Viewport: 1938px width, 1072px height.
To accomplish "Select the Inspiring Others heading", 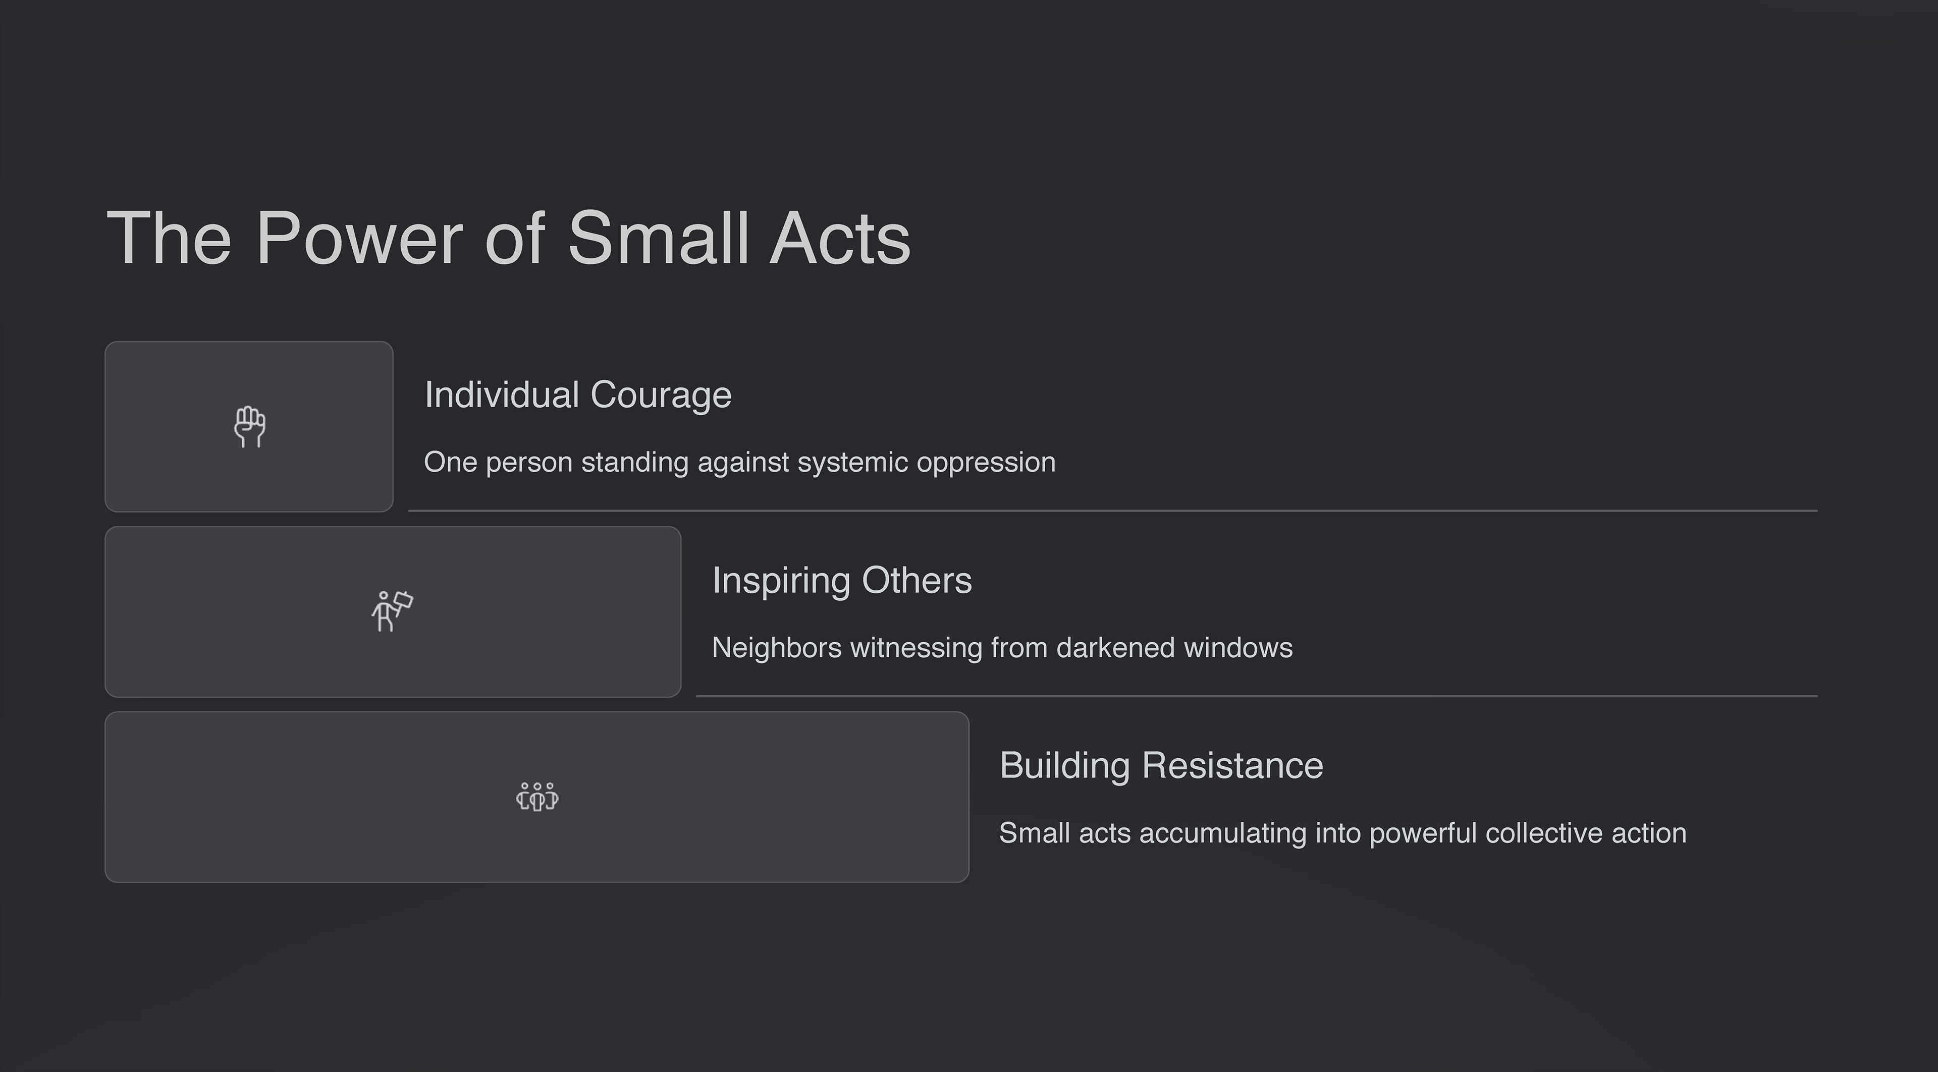I will click(842, 580).
